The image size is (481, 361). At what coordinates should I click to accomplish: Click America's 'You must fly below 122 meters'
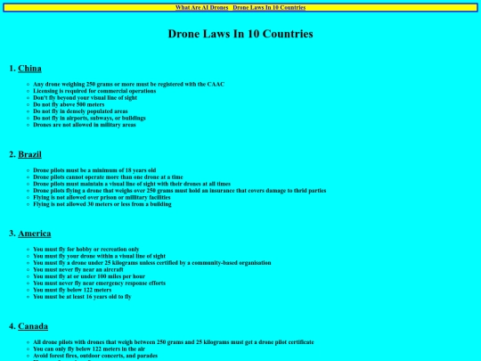click(x=72, y=290)
